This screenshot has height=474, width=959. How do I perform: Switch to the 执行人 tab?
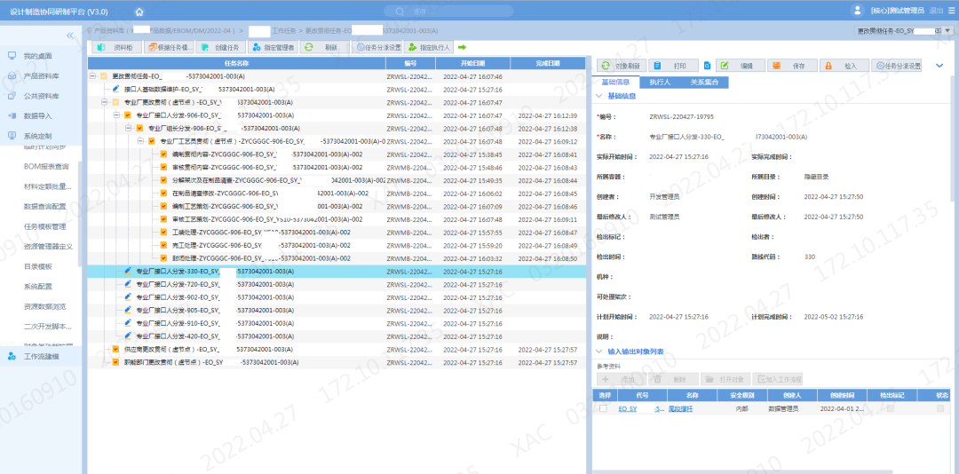coord(659,83)
